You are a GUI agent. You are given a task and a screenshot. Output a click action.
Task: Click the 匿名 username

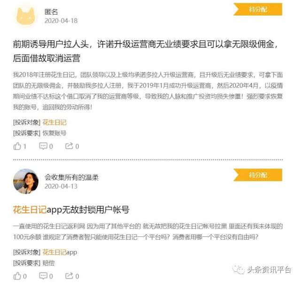[x=51, y=12]
